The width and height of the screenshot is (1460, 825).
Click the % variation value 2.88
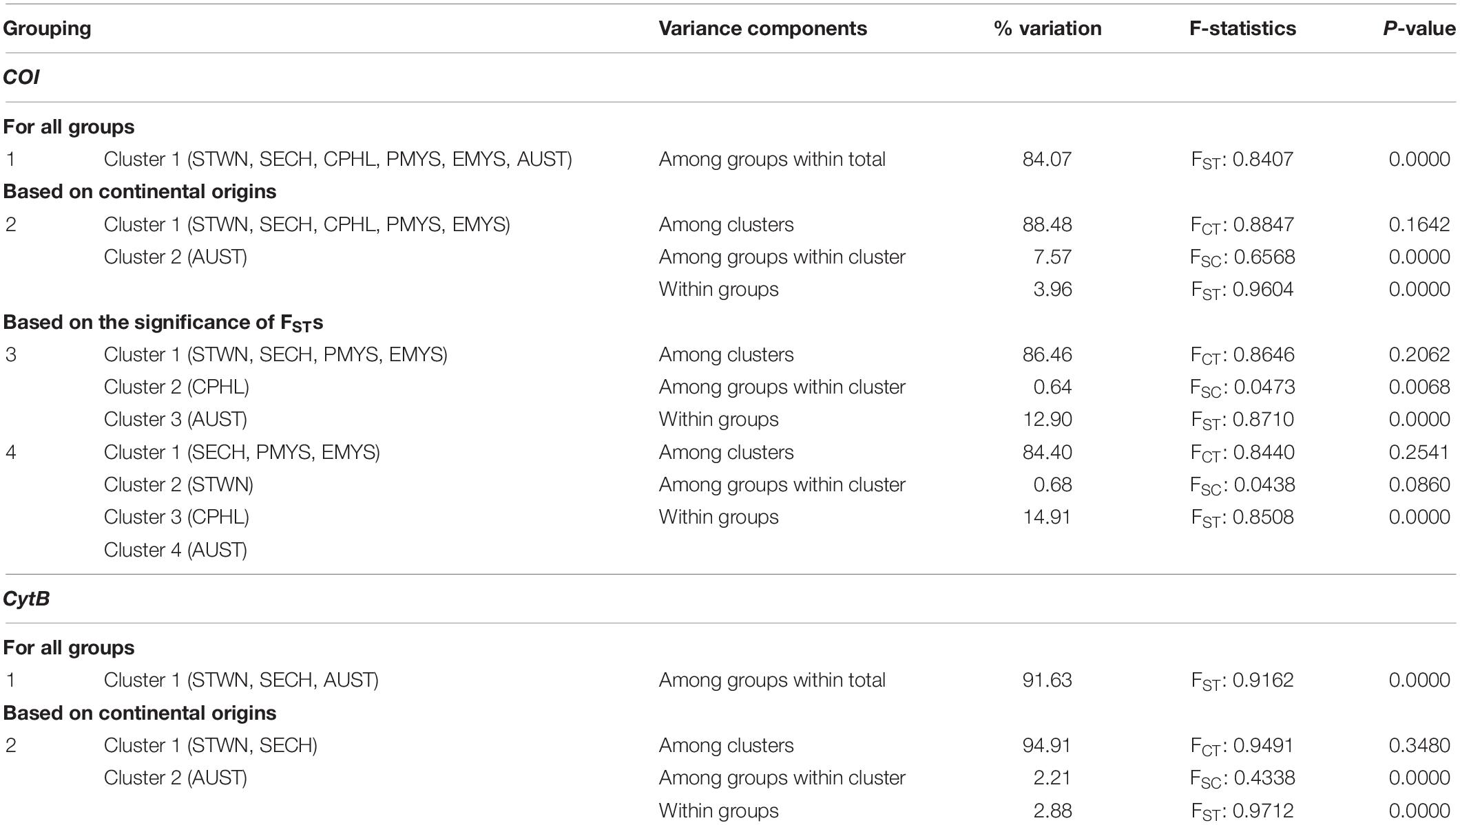(1052, 811)
